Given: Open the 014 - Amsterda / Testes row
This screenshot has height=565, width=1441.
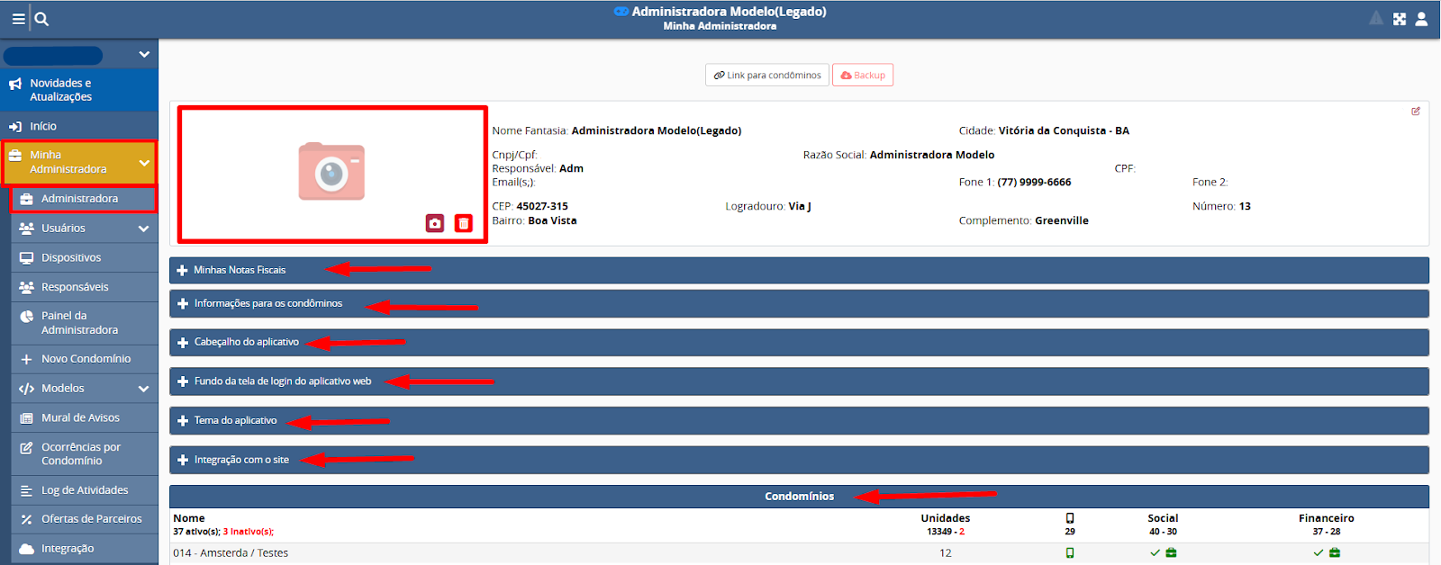Looking at the screenshot, I should (231, 553).
